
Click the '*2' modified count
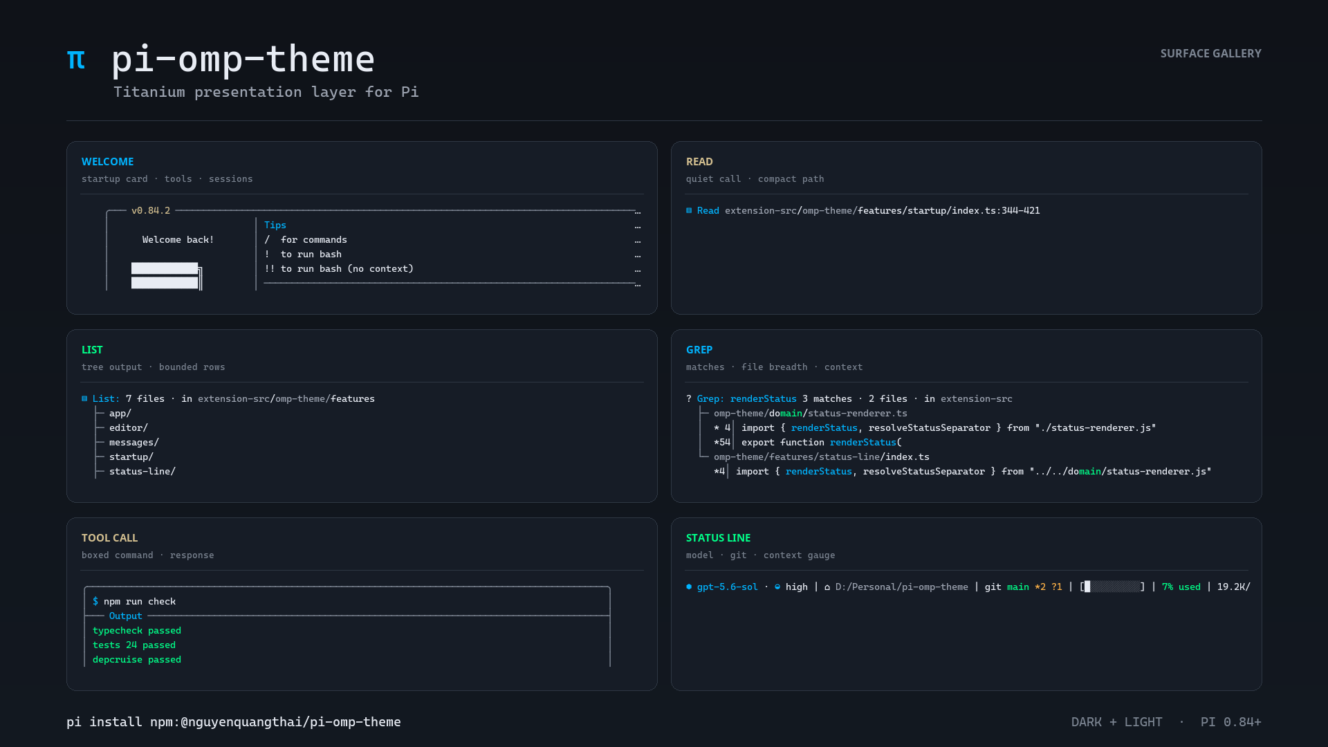pos(1040,587)
